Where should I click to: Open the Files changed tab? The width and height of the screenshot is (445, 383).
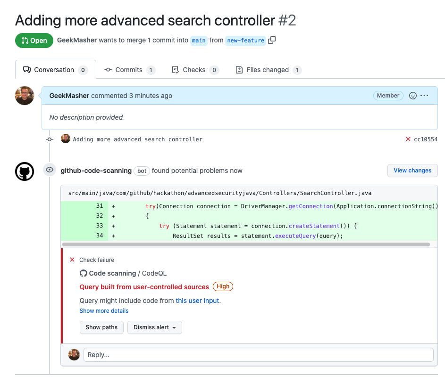coord(269,70)
